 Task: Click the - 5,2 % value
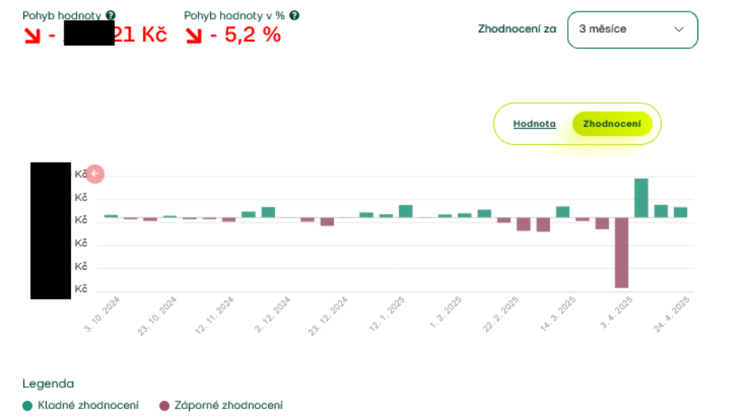245,35
